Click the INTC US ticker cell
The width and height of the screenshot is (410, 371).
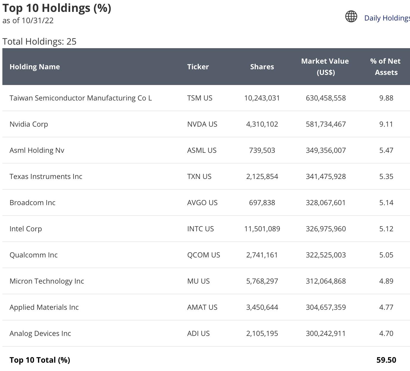click(x=201, y=229)
